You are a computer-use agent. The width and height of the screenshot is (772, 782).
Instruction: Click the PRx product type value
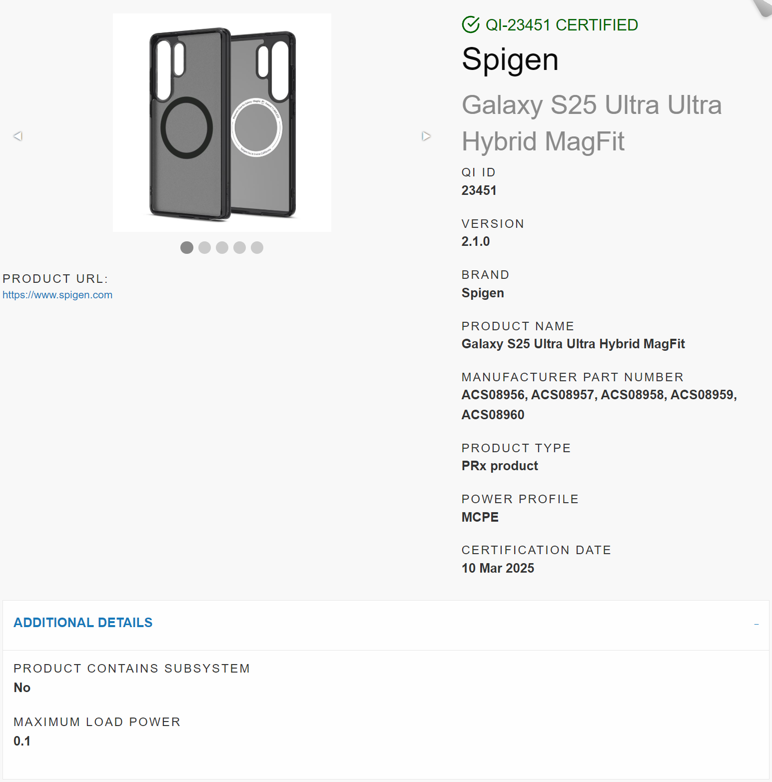pyautogui.click(x=500, y=466)
